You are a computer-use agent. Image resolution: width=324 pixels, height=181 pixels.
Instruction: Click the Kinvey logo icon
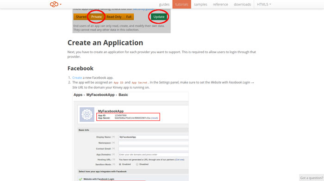coord(54,4)
